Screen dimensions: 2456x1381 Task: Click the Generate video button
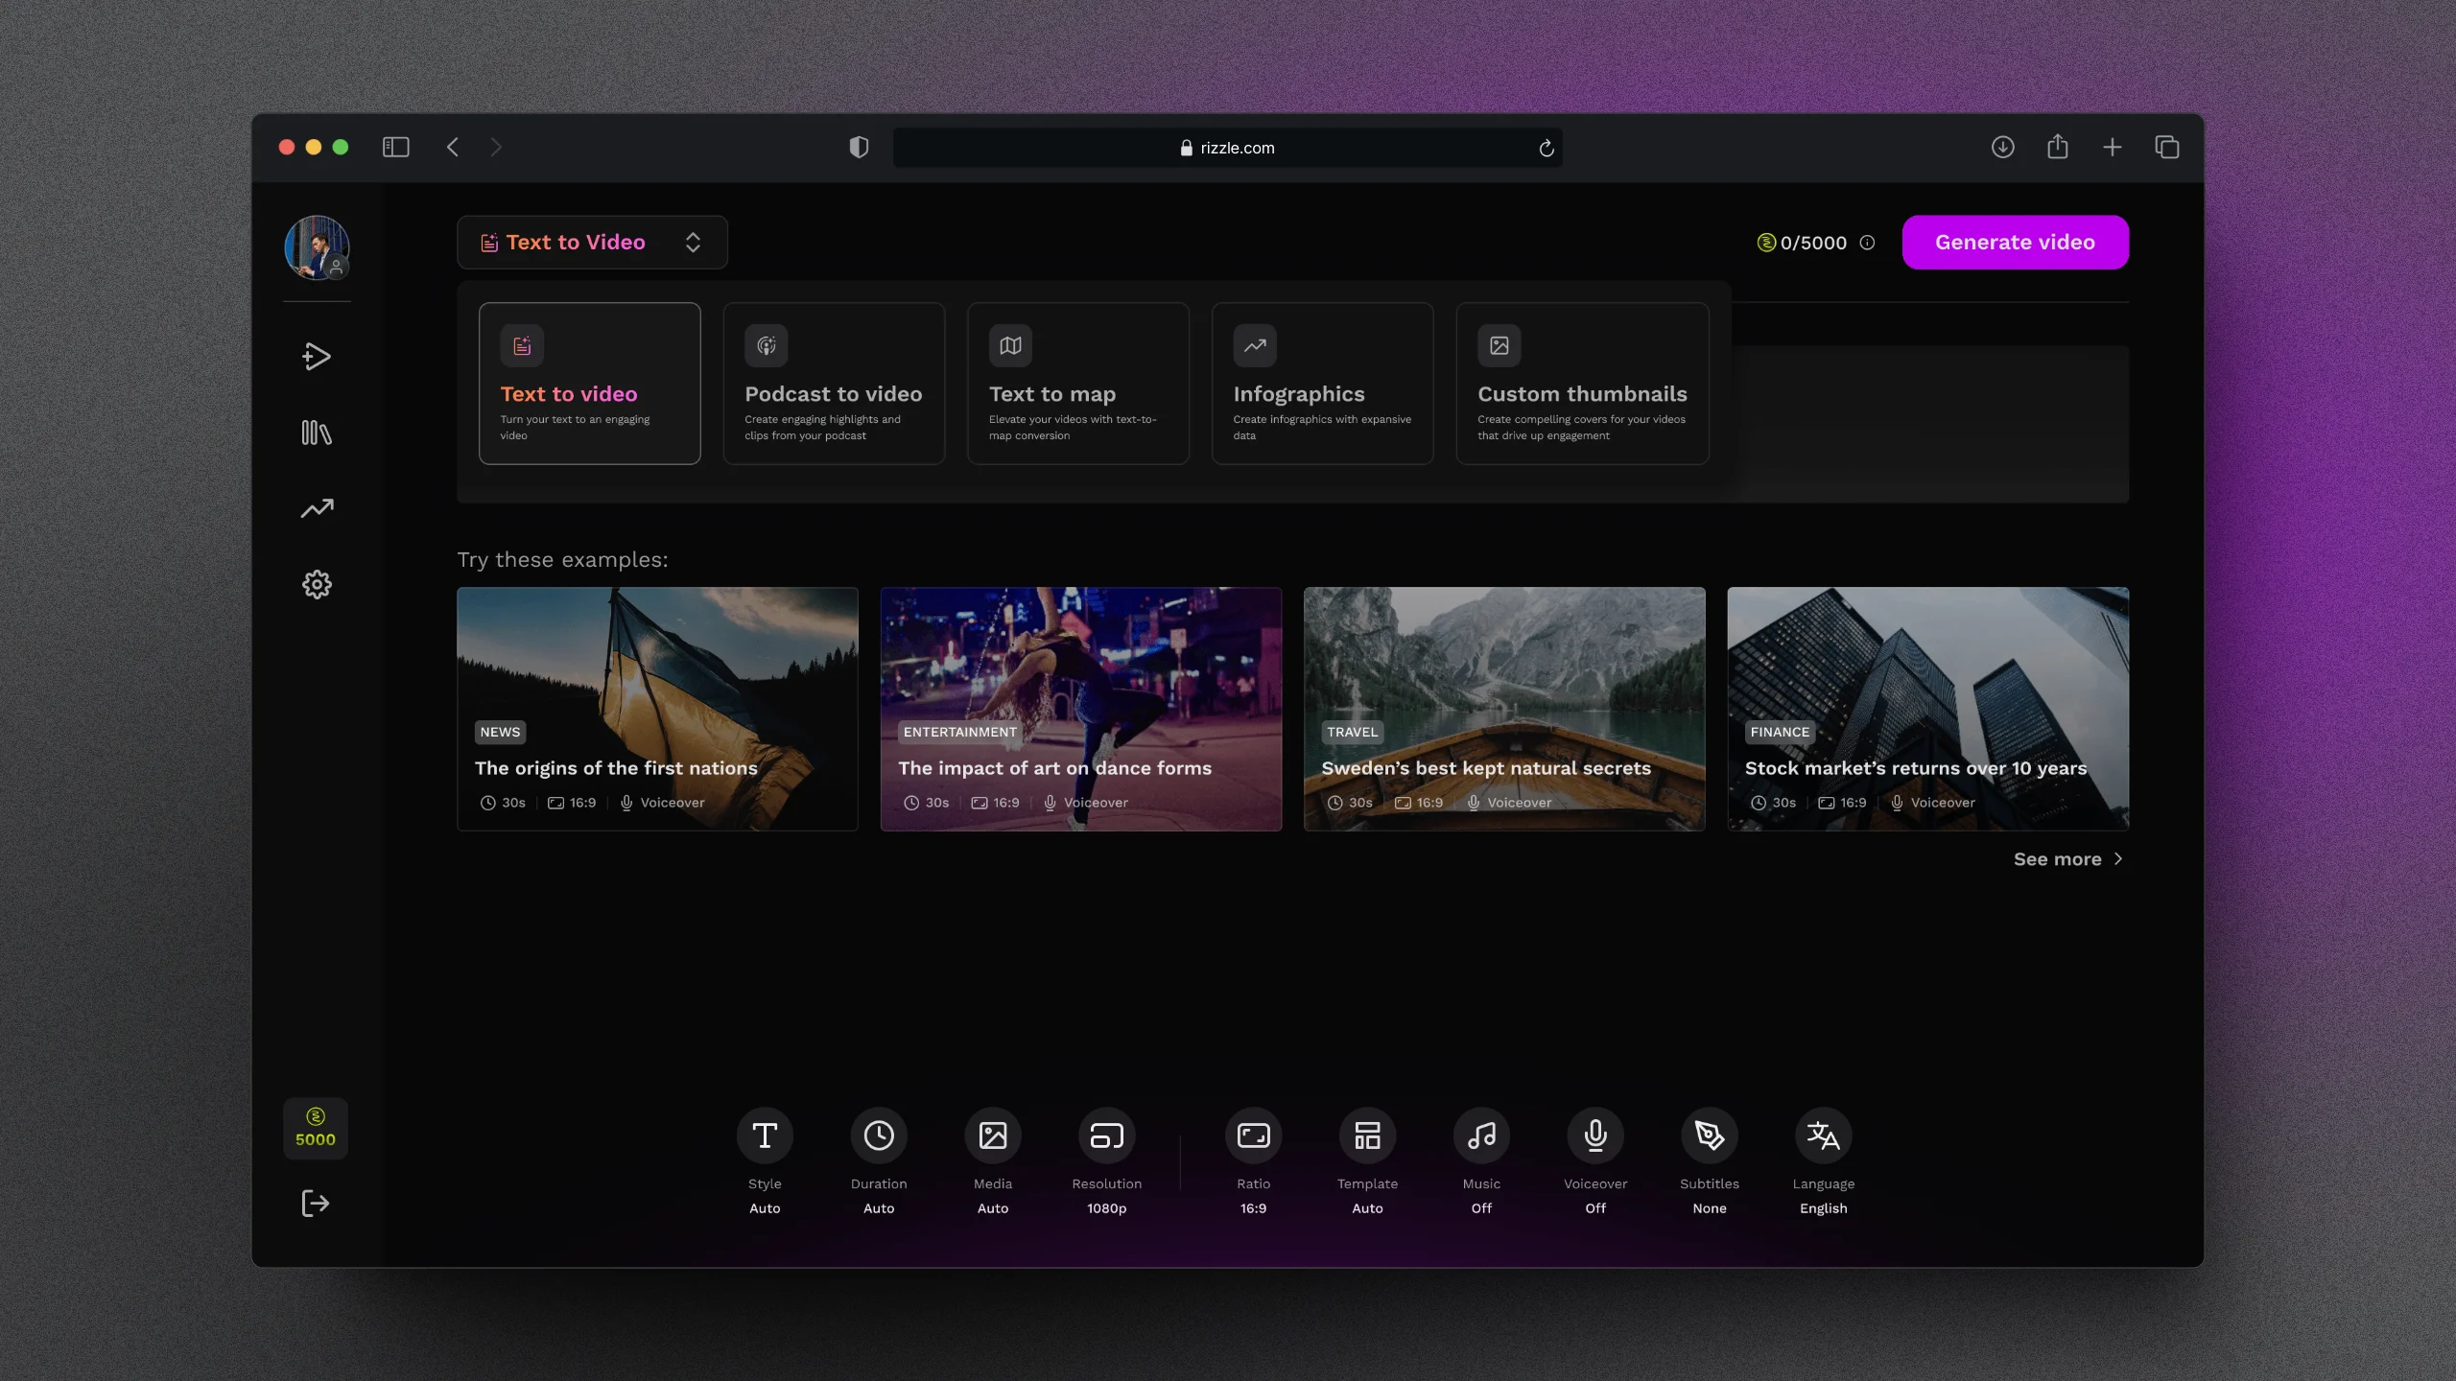point(2015,243)
